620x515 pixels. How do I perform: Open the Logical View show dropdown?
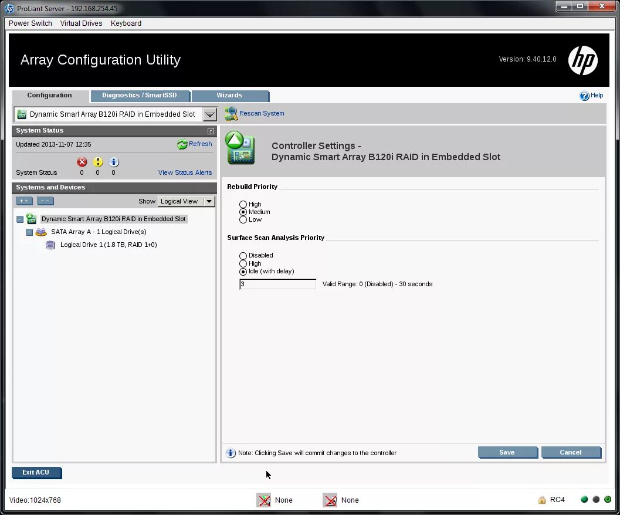click(x=209, y=201)
